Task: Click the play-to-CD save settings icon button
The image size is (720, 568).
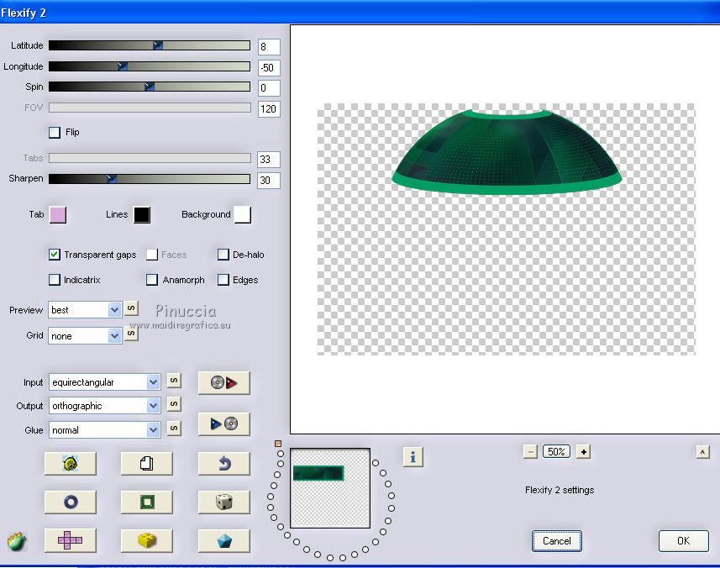Action: click(x=224, y=423)
